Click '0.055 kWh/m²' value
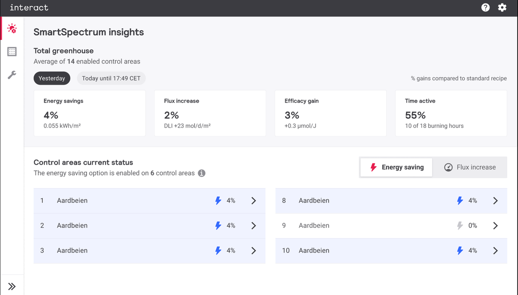This screenshot has height=295, width=518. click(62, 126)
